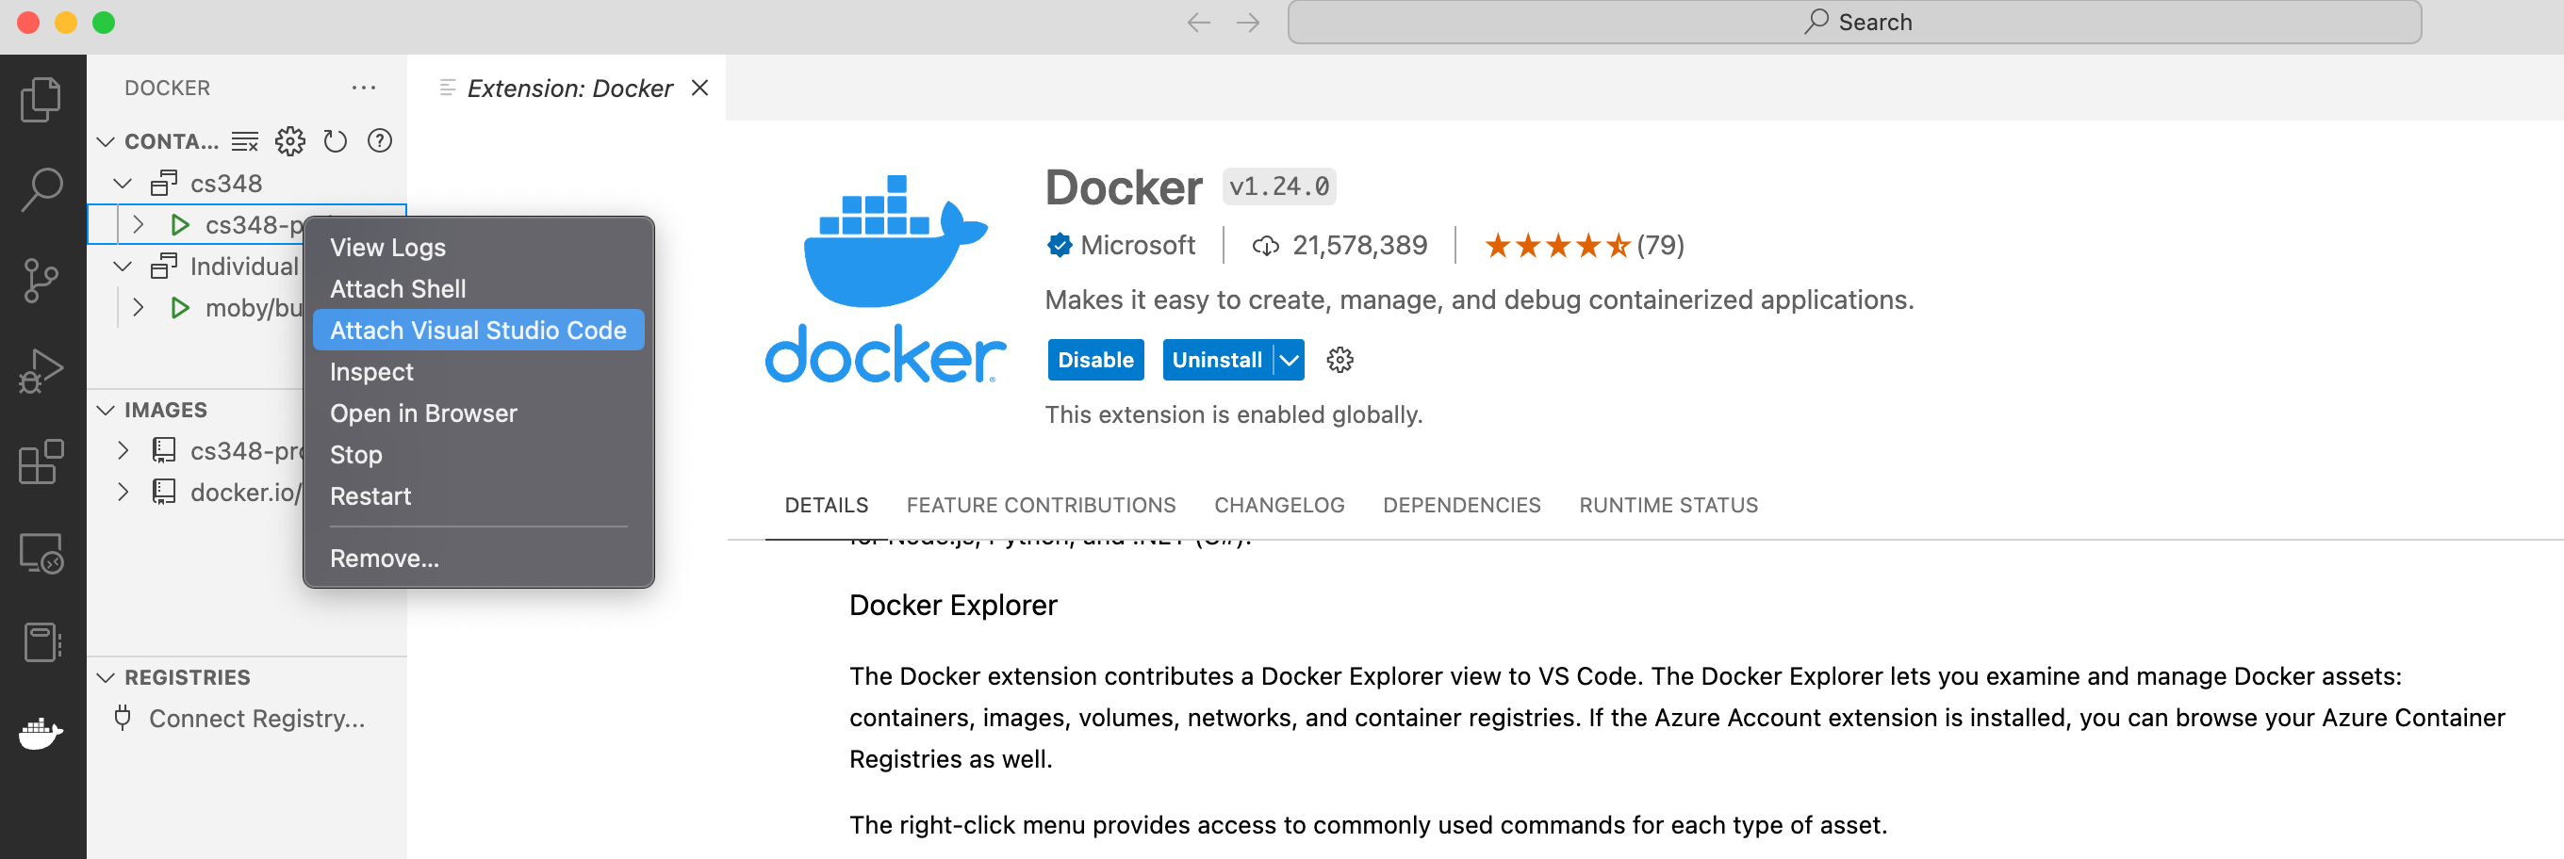Click the Connect Registry plug icon

click(x=123, y=718)
